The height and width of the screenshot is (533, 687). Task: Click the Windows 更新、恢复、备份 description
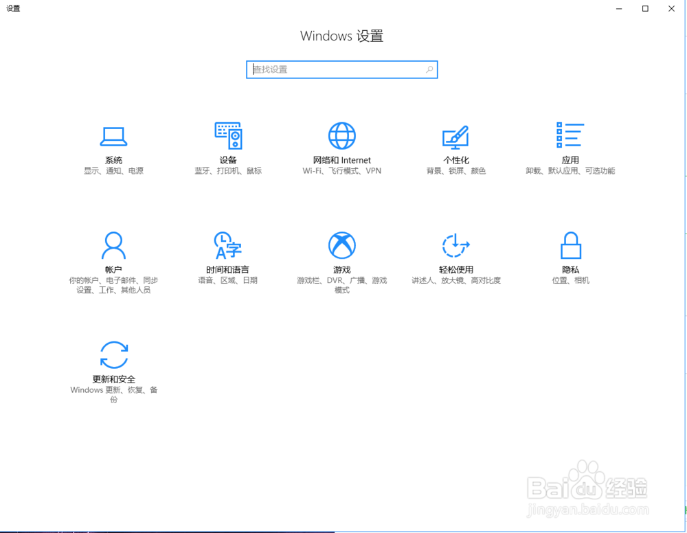pyautogui.click(x=114, y=395)
